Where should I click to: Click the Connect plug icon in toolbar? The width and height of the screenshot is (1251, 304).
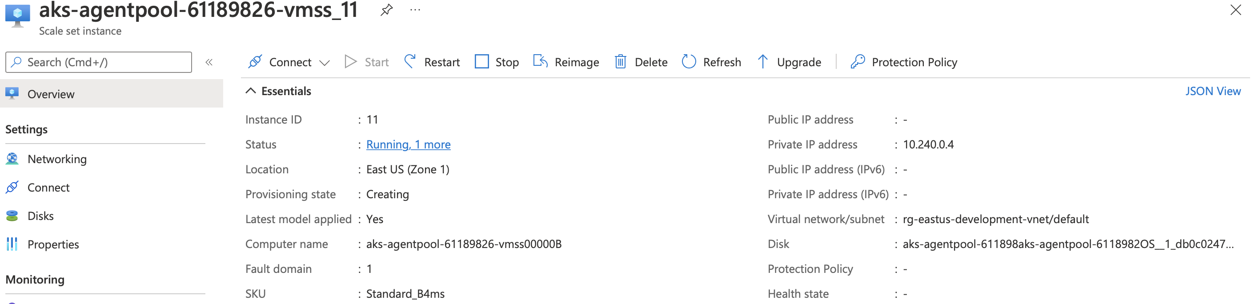pyautogui.click(x=255, y=62)
